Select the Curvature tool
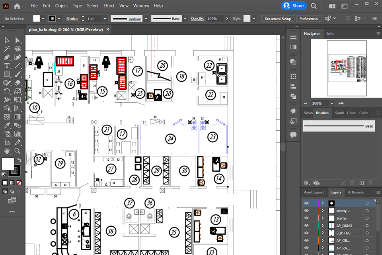The width and height of the screenshot is (382, 255). coord(18,57)
